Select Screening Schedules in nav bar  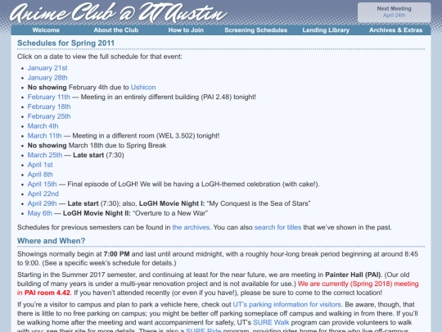point(255,30)
